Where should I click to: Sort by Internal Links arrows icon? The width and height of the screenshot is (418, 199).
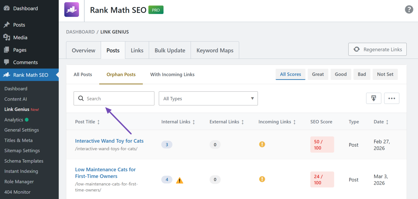click(x=194, y=122)
